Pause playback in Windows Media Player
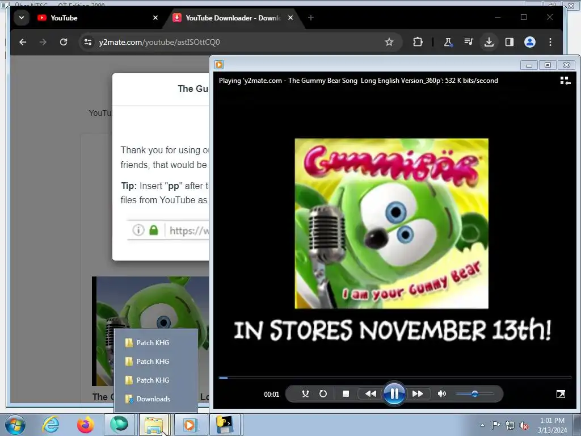 pos(394,393)
